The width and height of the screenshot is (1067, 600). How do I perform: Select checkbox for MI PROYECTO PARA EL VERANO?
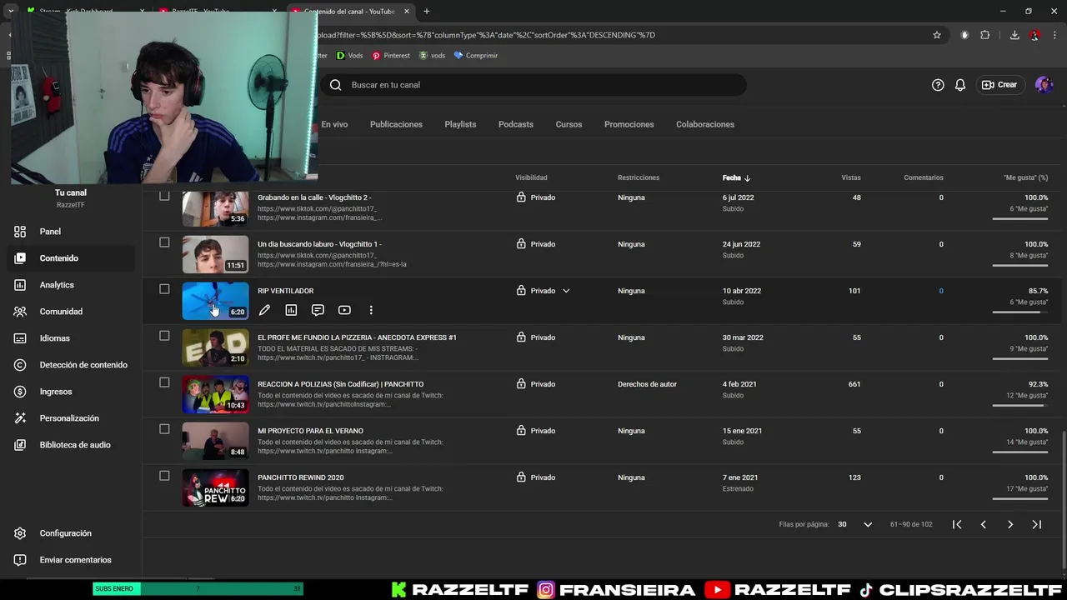point(164,429)
